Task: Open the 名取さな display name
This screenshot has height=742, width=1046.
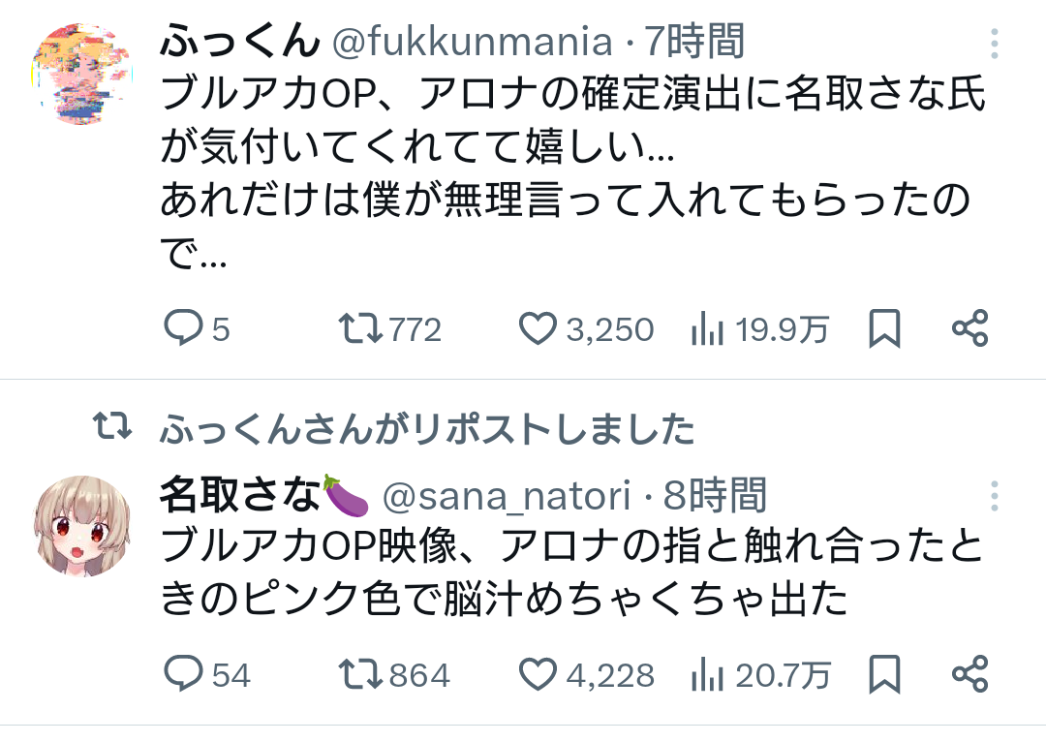Action: [x=240, y=497]
